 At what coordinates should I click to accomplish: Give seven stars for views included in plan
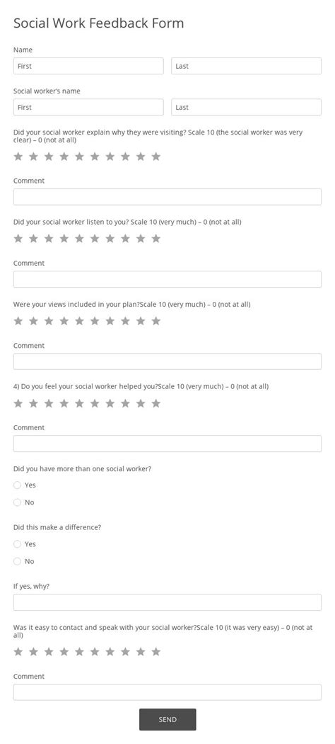tap(110, 321)
